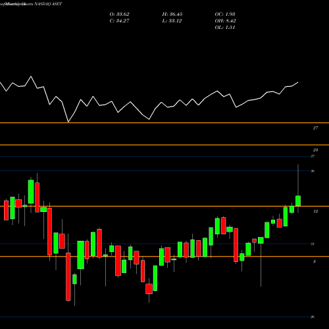Viewport: 329px width, 329px height.
Task: Click the "12" orange level label
Action: pyautogui.click(x=315, y=211)
